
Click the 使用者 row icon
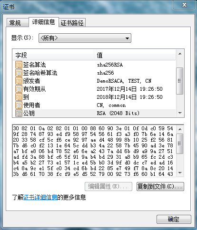[19, 105]
